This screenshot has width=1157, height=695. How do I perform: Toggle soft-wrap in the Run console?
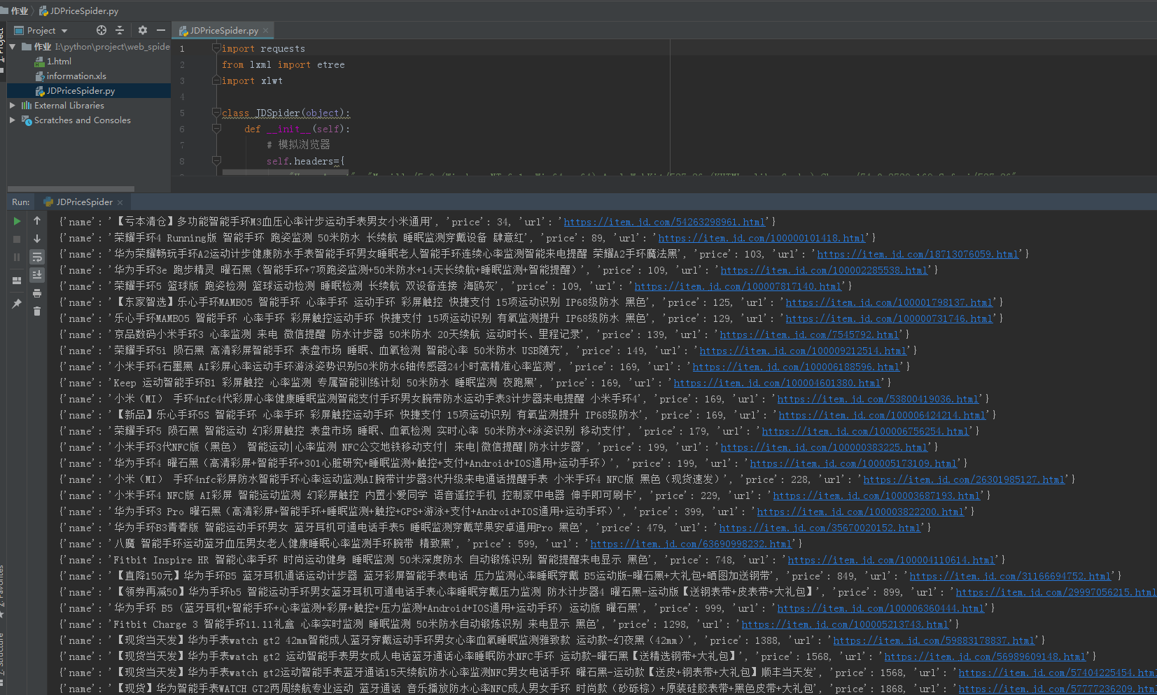(x=37, y=257)
